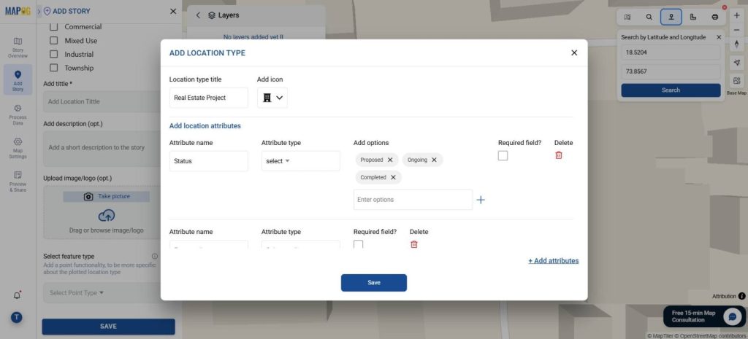Add the entered option with plus icon
The height and width of the screenshot is (339, 748).
[x=481, y=200]
